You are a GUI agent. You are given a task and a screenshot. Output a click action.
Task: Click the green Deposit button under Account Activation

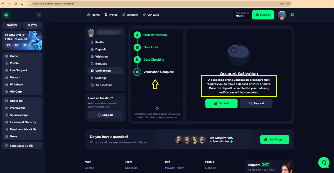pos(222,103)
